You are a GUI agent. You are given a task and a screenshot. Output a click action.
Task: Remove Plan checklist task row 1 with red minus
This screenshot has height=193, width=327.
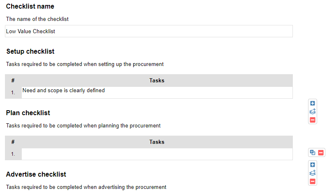[321, 153]
